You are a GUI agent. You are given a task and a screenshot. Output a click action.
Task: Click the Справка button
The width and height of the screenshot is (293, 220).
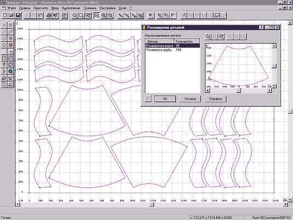[x=215, y=99]
